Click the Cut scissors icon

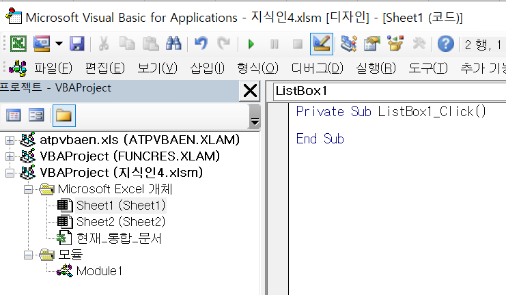click(103, 44)
